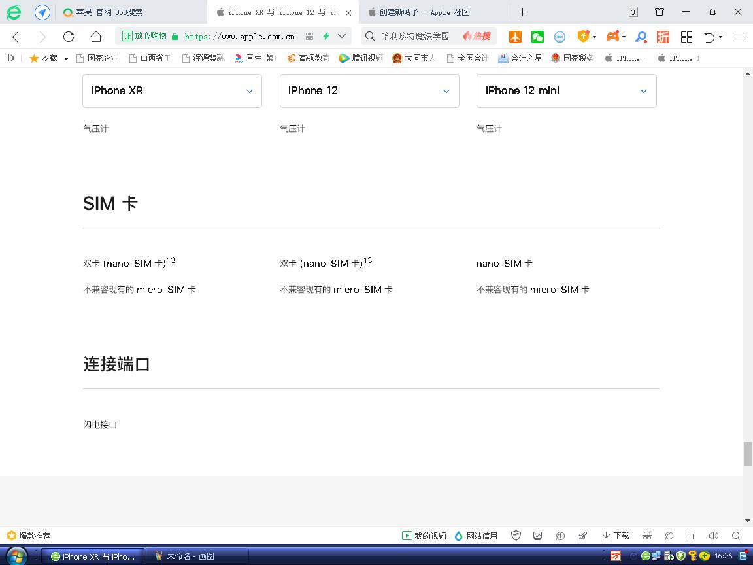
Task: Click the rocket speed-up icon in status bar
Action: [582, 536]
